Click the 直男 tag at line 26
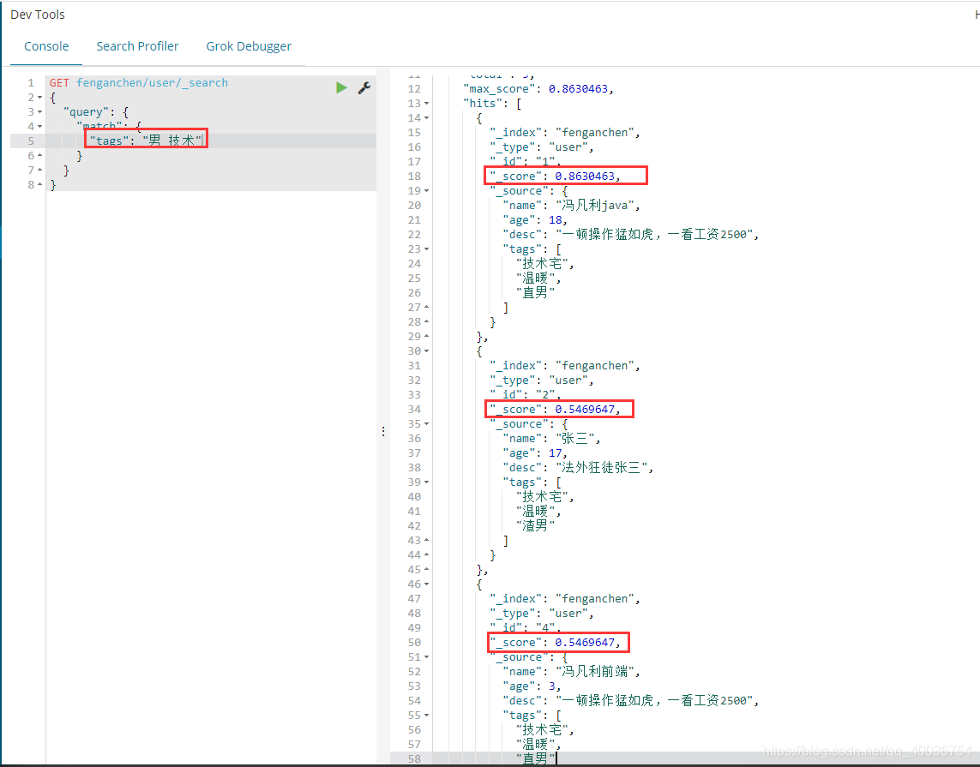Screen dimensions: 980x767 pos(535,292)
